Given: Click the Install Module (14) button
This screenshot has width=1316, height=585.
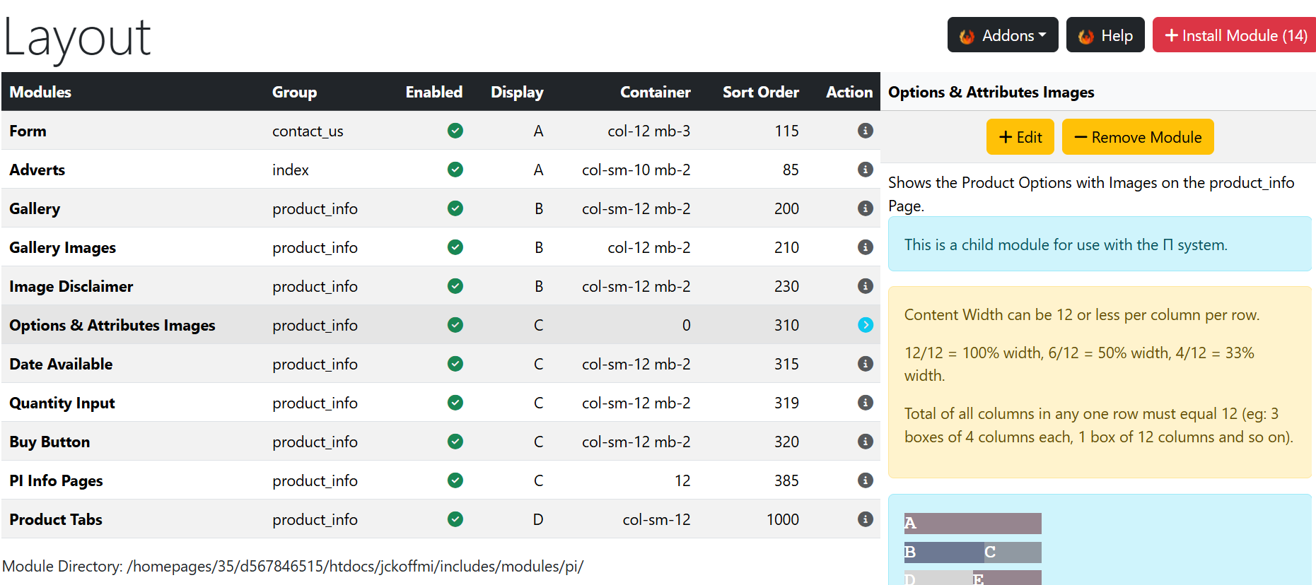Looking at the screenshot, I should tap(1234, 35).
